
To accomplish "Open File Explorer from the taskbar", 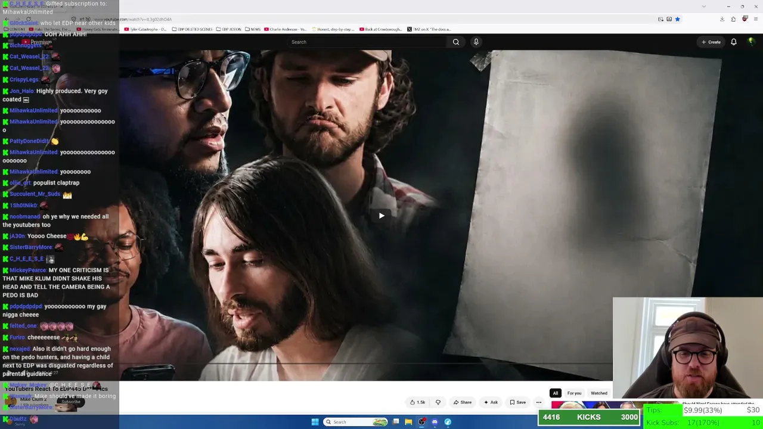I will click(x=408, y=422).
